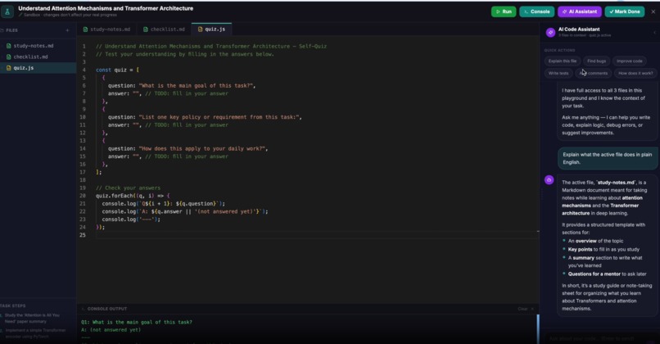Click the Improve code quick action
The height and width of the screenshot is (344, 660).
(629, 61)
